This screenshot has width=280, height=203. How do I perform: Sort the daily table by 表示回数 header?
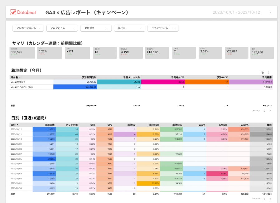[x=50, y=125]
